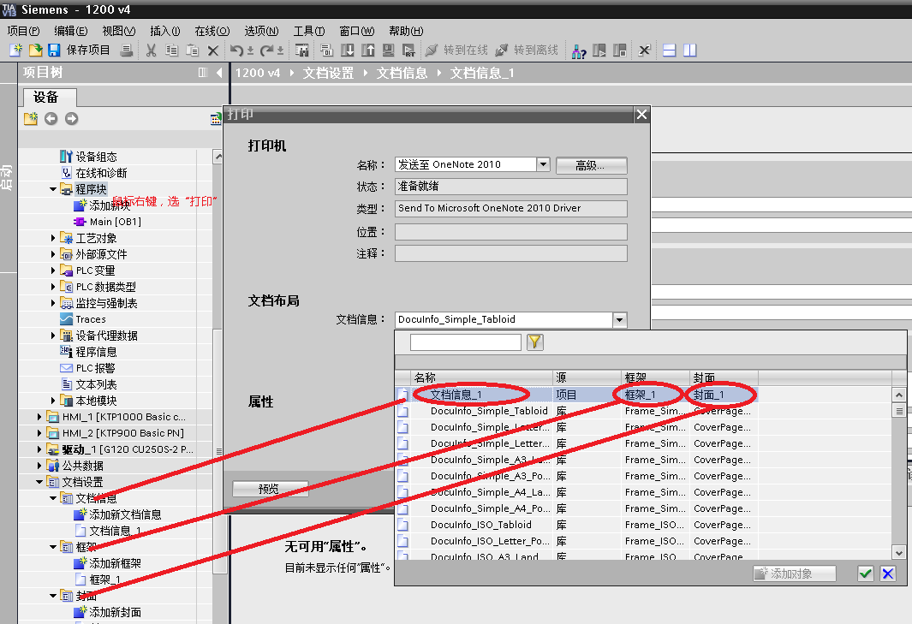Click the Print icon in toolbar

tap(127, 51)
